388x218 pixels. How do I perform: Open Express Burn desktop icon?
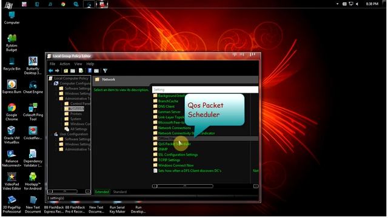point(12,87)
